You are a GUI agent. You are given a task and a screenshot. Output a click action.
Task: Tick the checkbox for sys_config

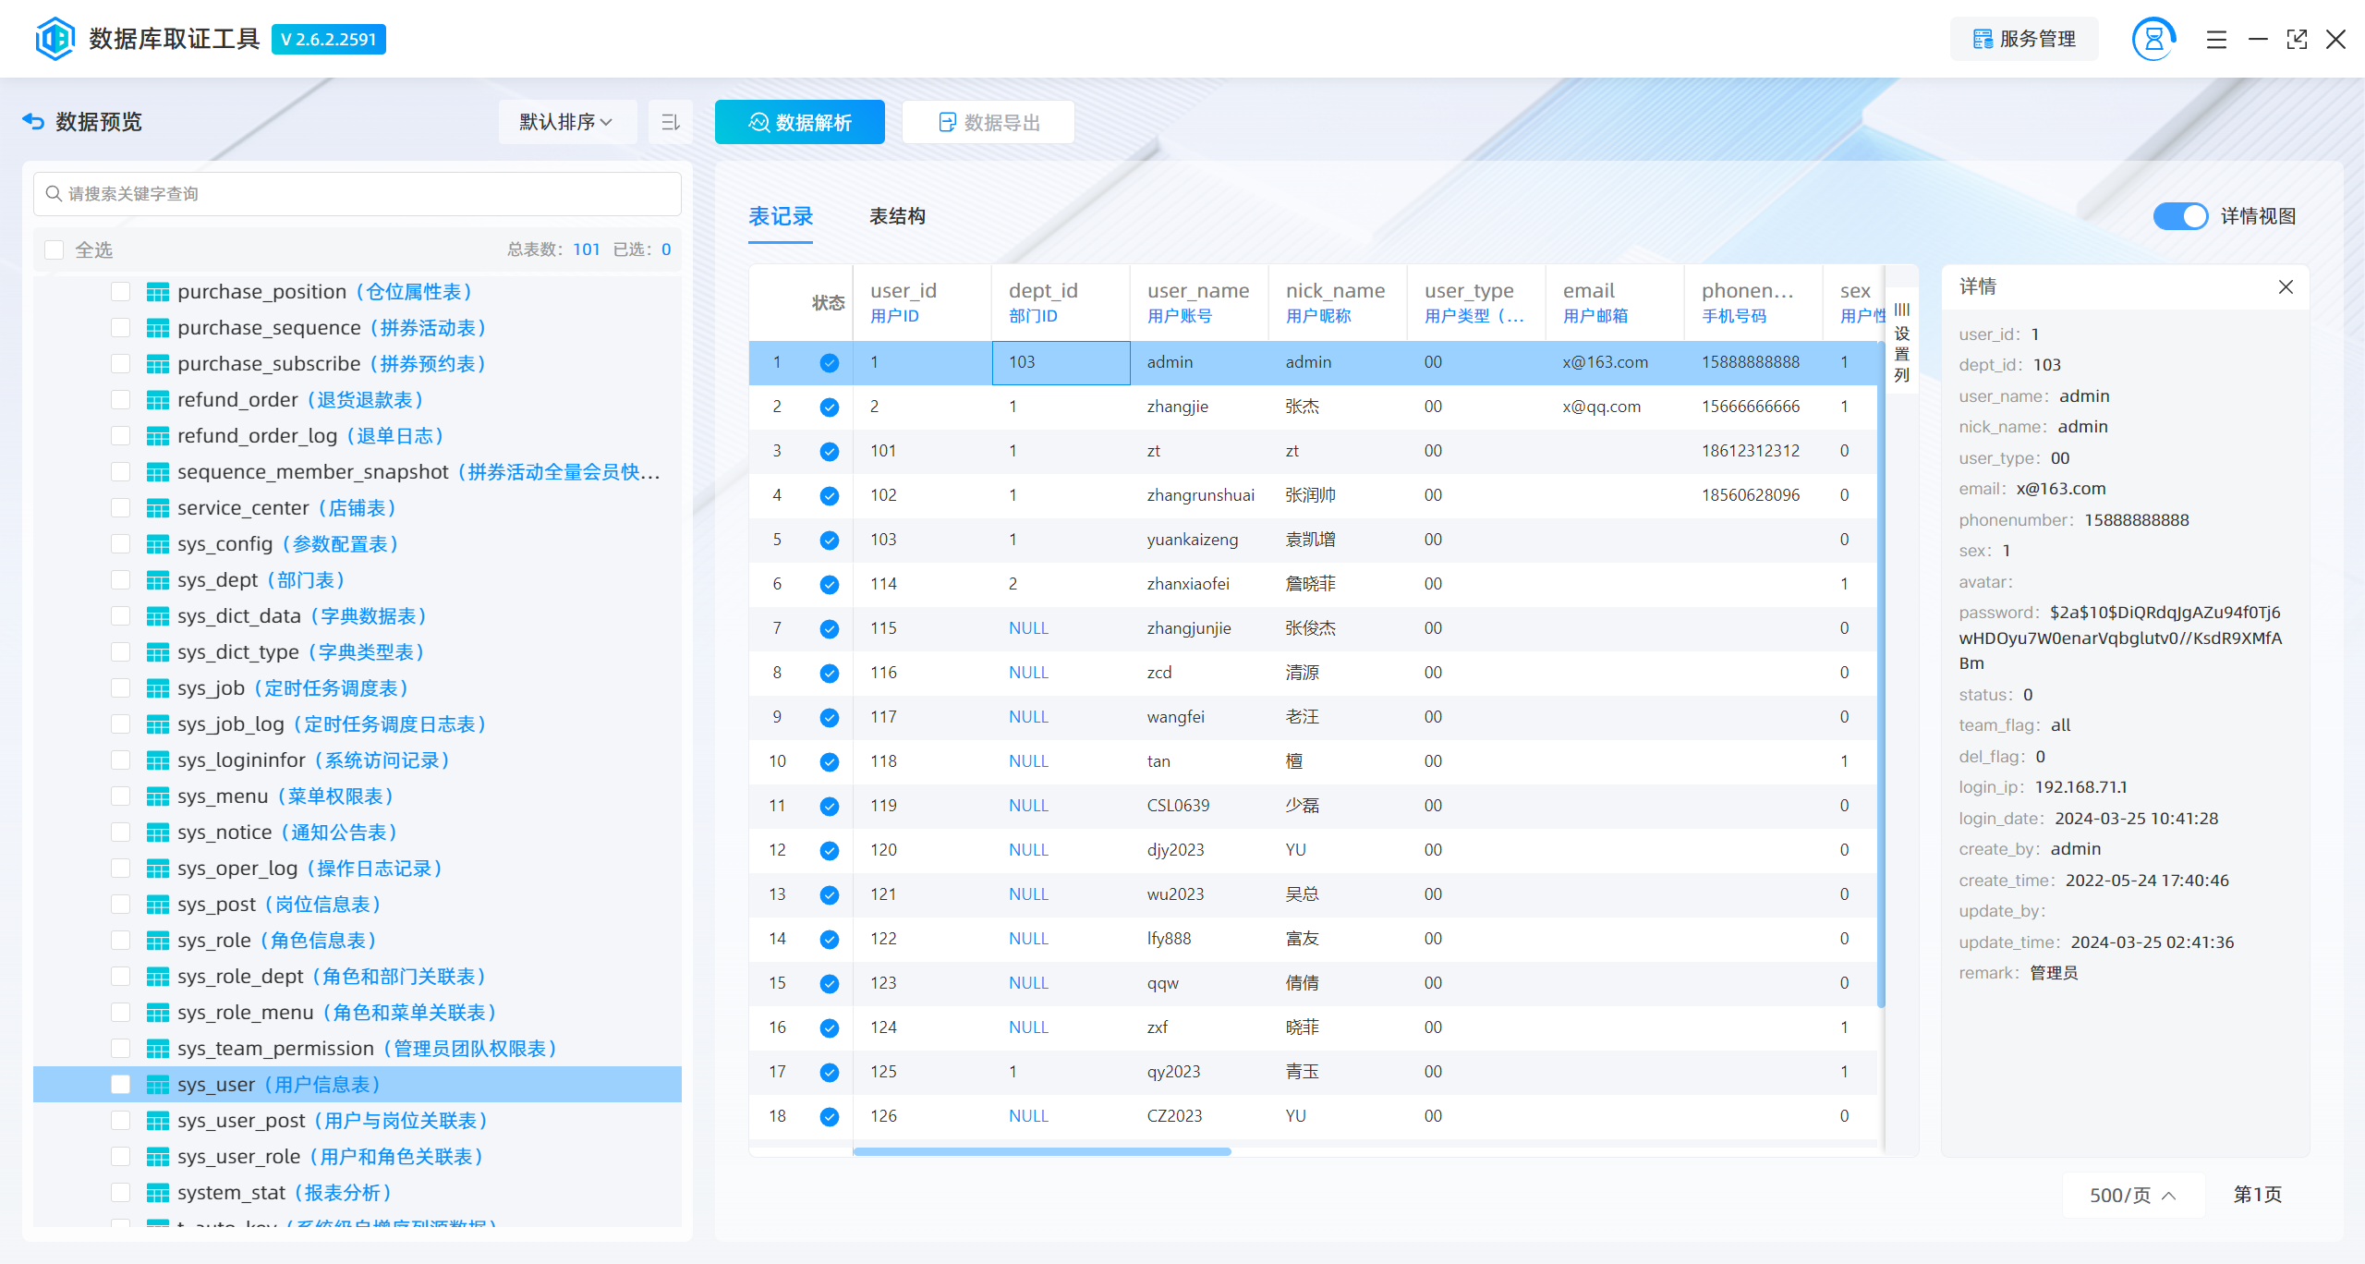pyautogui.click(x=120, y=544)
